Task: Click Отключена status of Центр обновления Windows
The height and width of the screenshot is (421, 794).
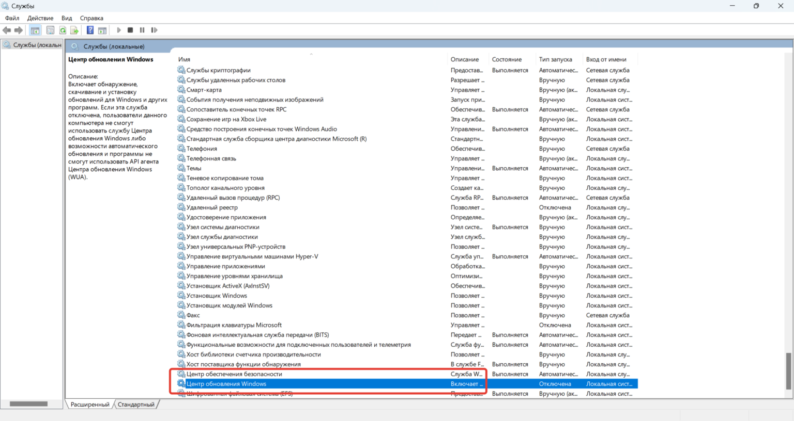Action: tap(555, 384)
